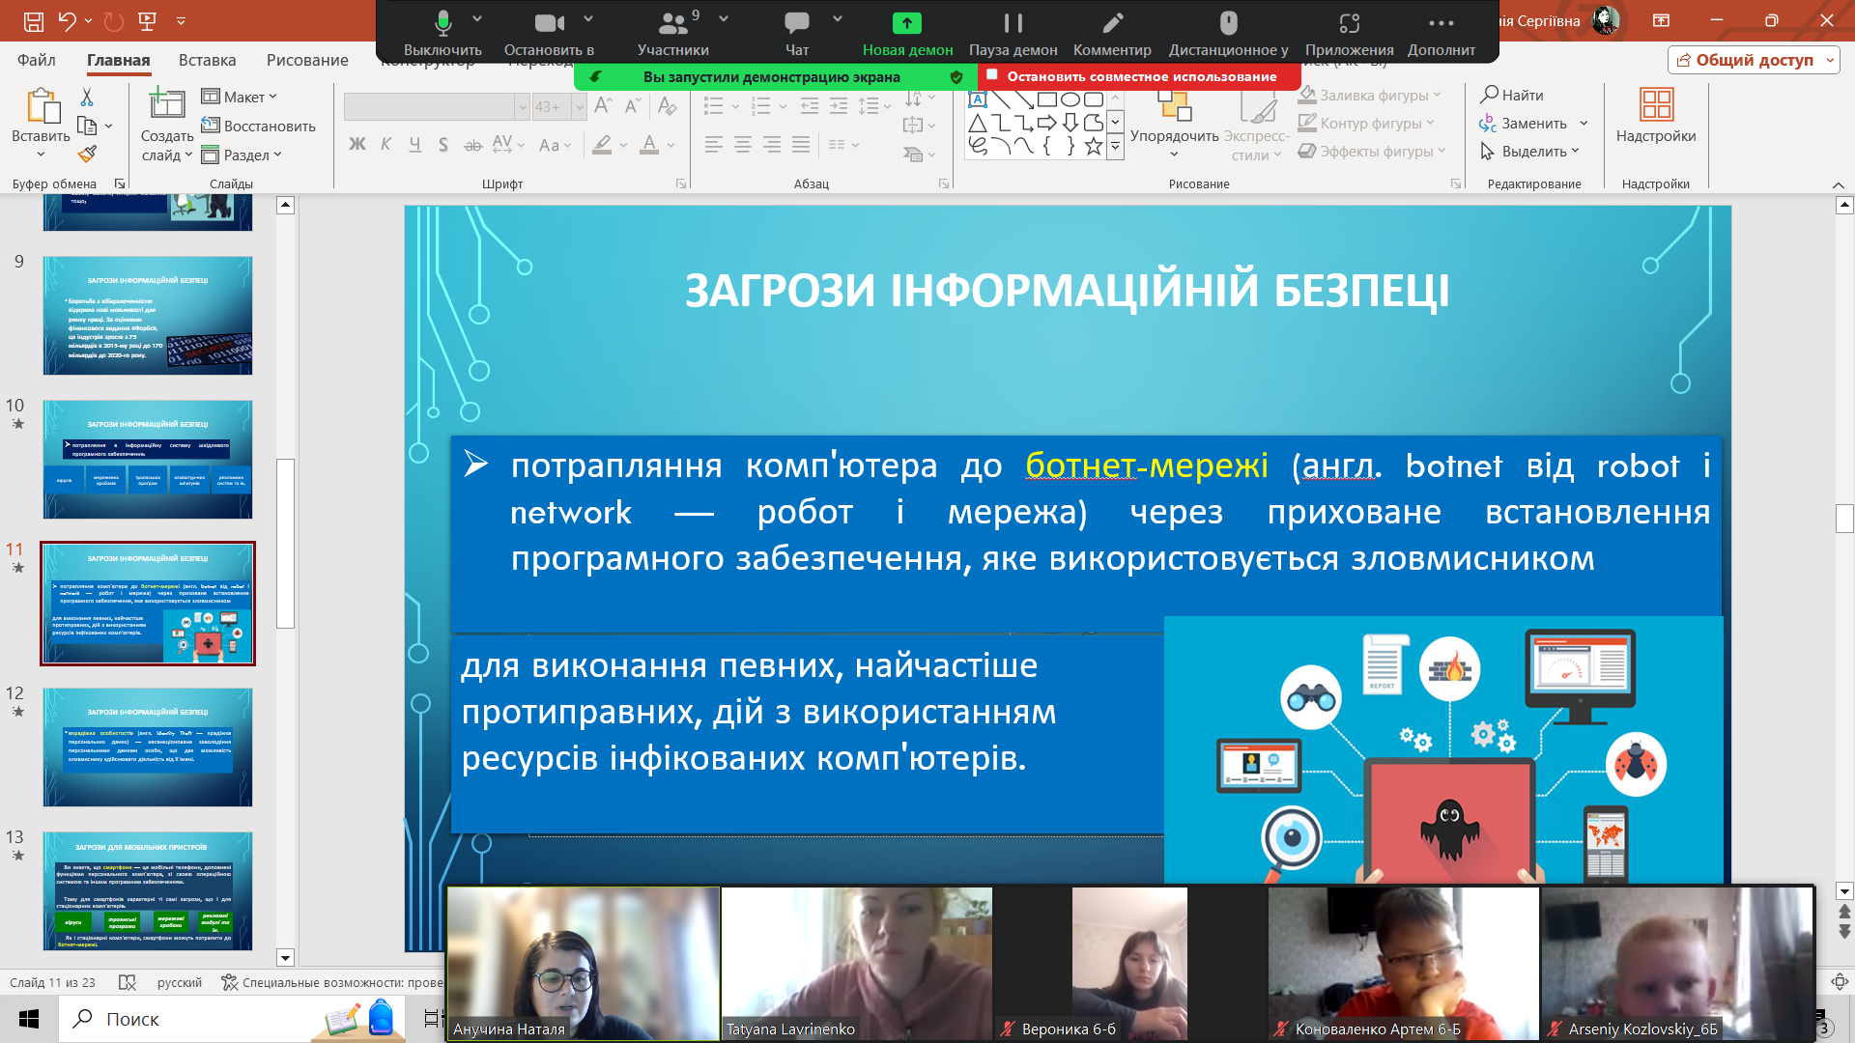Click 'Слайд 11 из 23' status text
1855x1043 pixels.
pos(52,982)
